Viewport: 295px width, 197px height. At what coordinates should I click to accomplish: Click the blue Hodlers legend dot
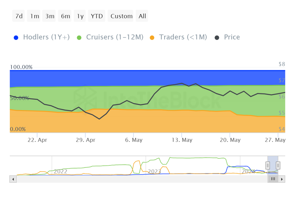(16, 38)
